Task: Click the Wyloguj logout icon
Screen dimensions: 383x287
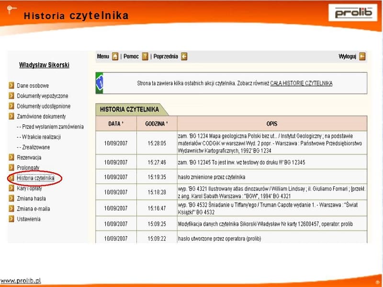Action: click(x=362, y=56)
